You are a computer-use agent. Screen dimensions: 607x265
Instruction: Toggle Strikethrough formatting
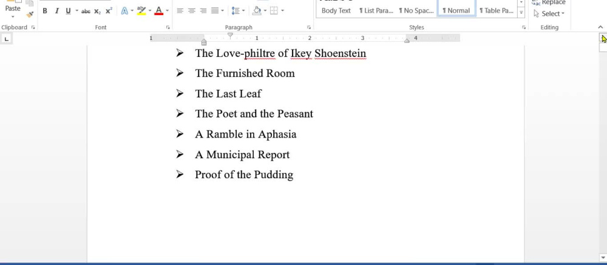(86, 11)
